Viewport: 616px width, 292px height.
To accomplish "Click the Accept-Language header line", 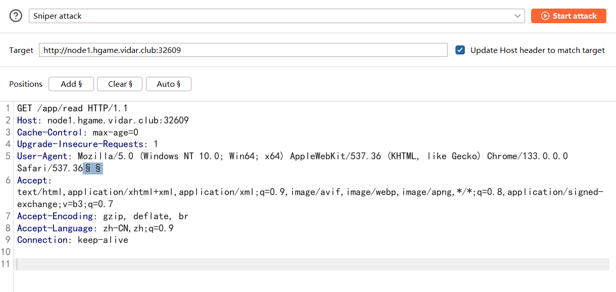I will [95, 228].
